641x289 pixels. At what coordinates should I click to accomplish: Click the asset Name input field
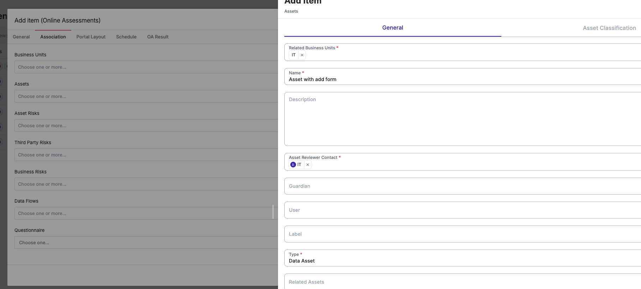click(459, 80)
